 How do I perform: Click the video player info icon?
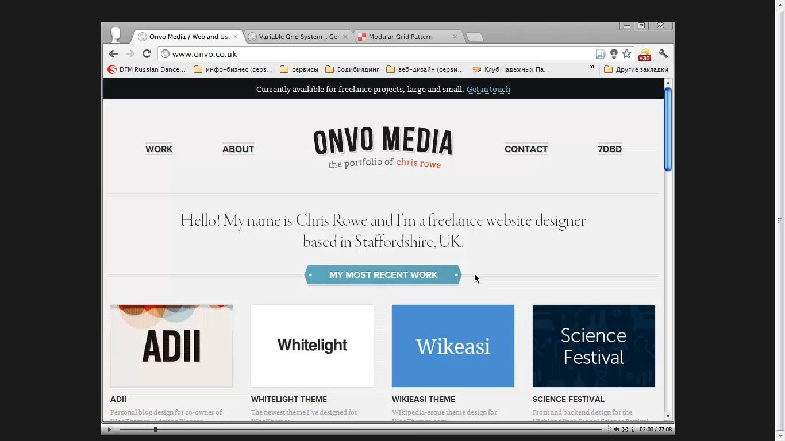tap(633, 430)
